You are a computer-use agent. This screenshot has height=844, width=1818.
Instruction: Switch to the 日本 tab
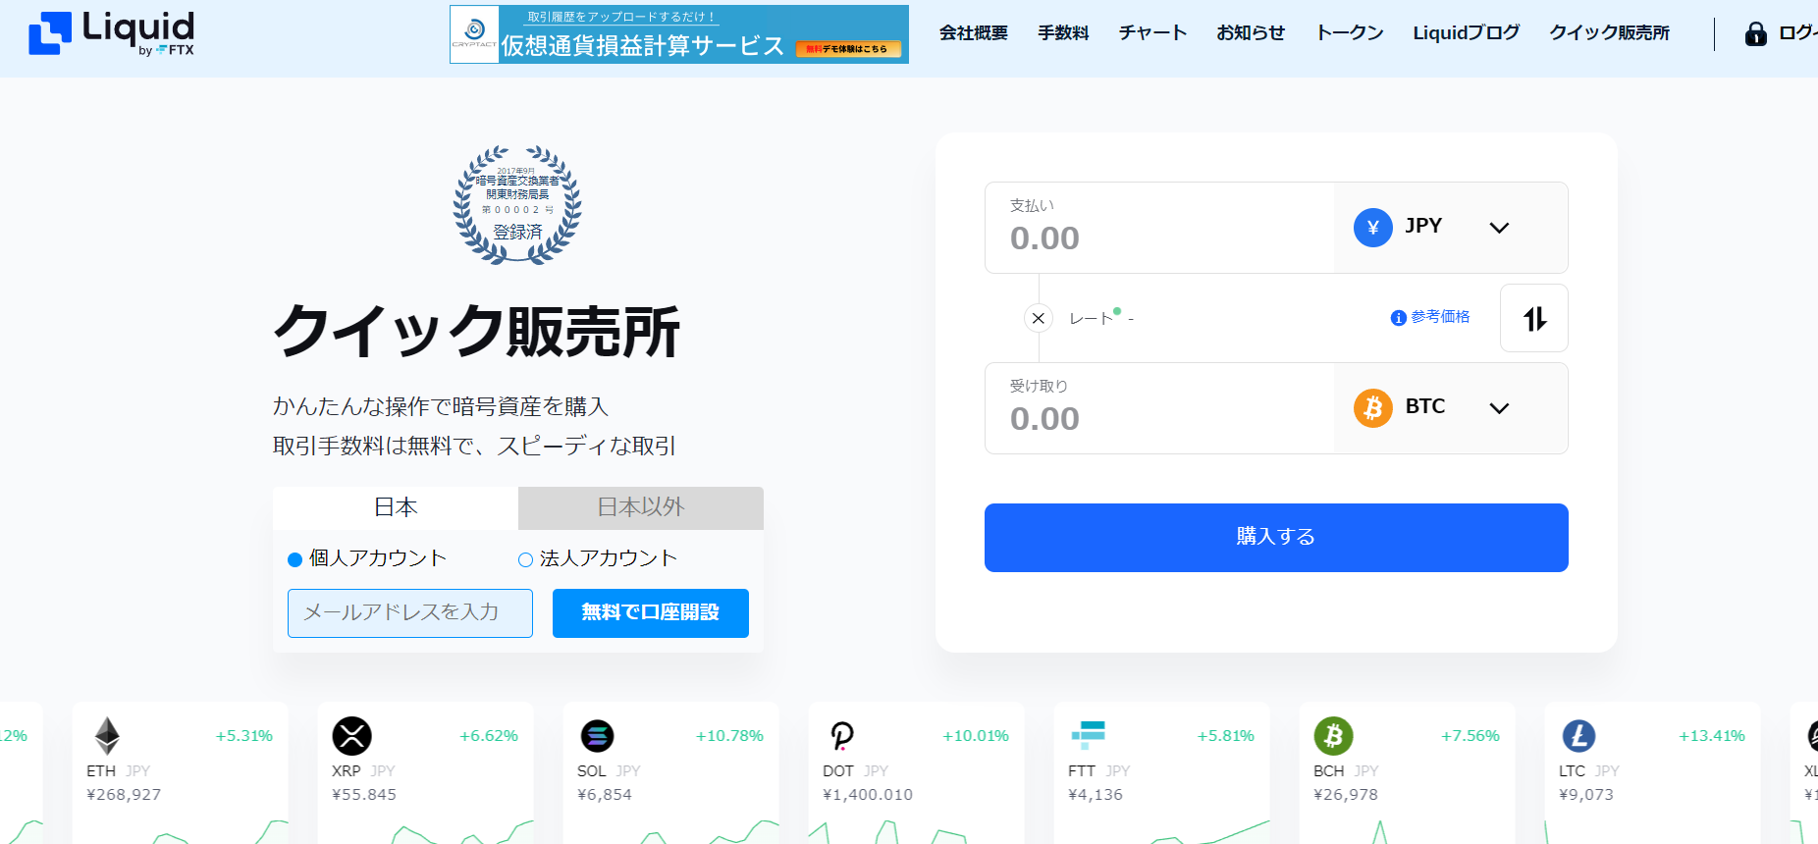click(396, 507)
